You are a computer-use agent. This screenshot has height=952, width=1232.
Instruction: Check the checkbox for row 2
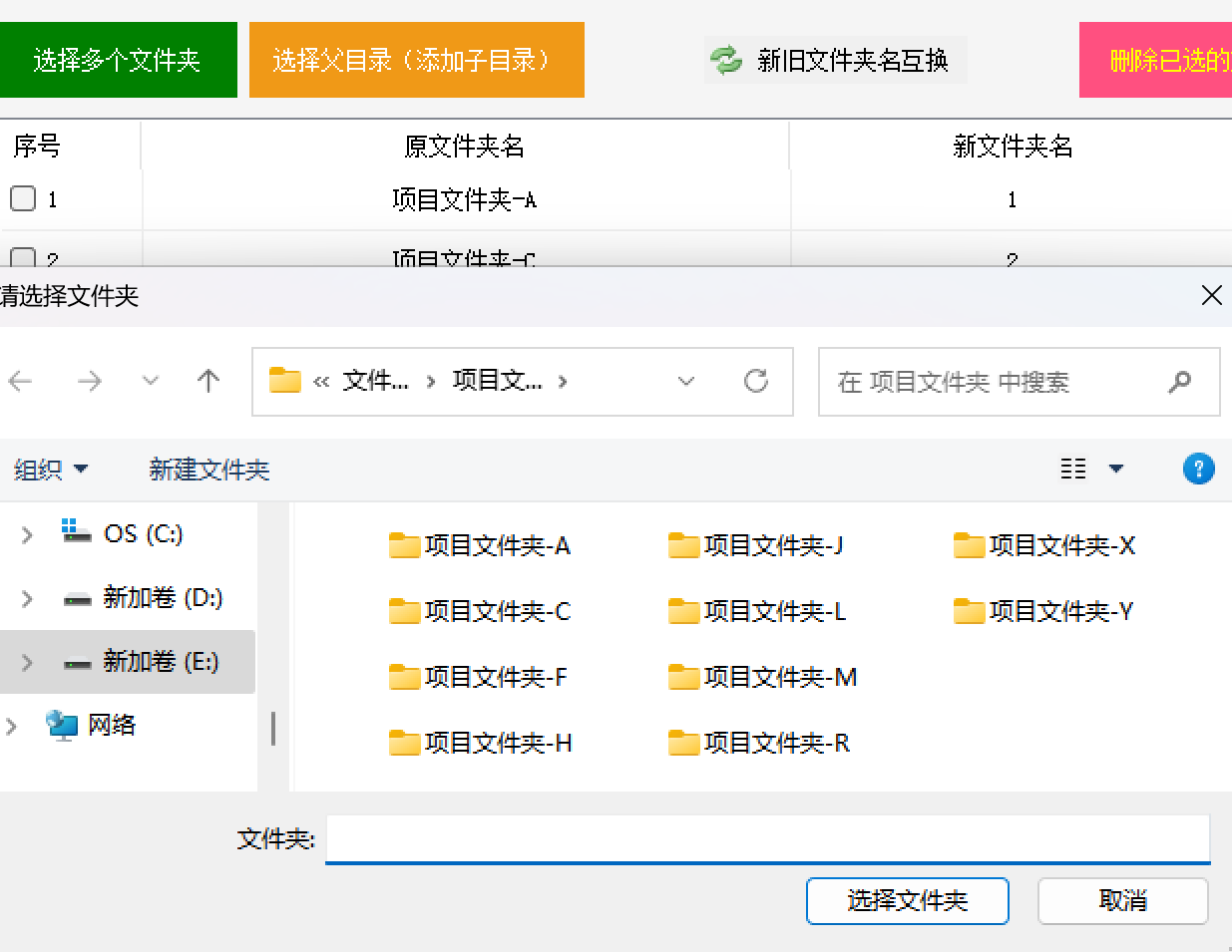(21, 257)
